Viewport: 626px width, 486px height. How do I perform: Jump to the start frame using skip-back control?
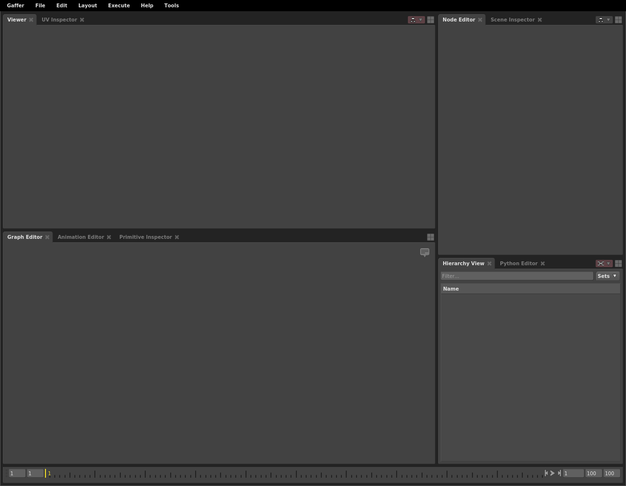[x=546, y=473]
